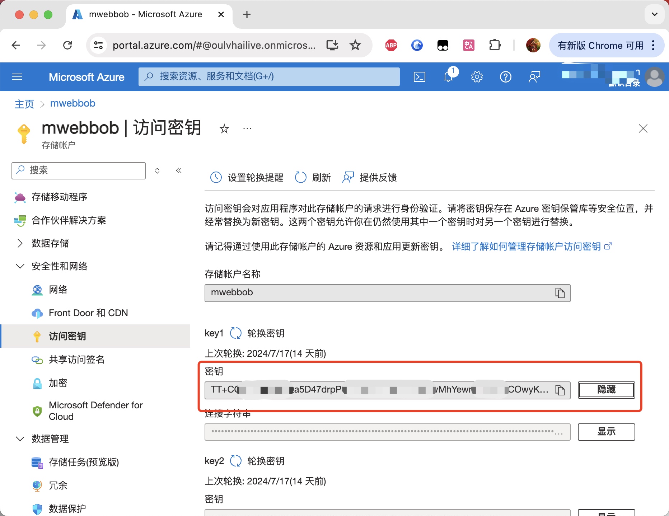The width and height of the screenshot is (669, 516).
Task: Click the Chrome profile avatar
Action: pyautogui.click(x=533, y=45)
